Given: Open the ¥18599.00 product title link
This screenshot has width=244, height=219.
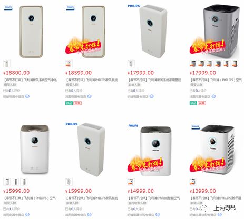Looking at the screenshot, I should 92,80.
